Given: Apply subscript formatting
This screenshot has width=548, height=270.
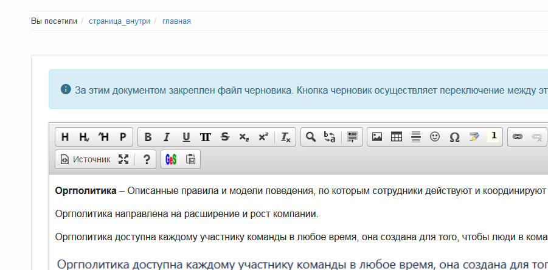Looking at the screenshot, I should pyautogui.click(x=244, y=137).
